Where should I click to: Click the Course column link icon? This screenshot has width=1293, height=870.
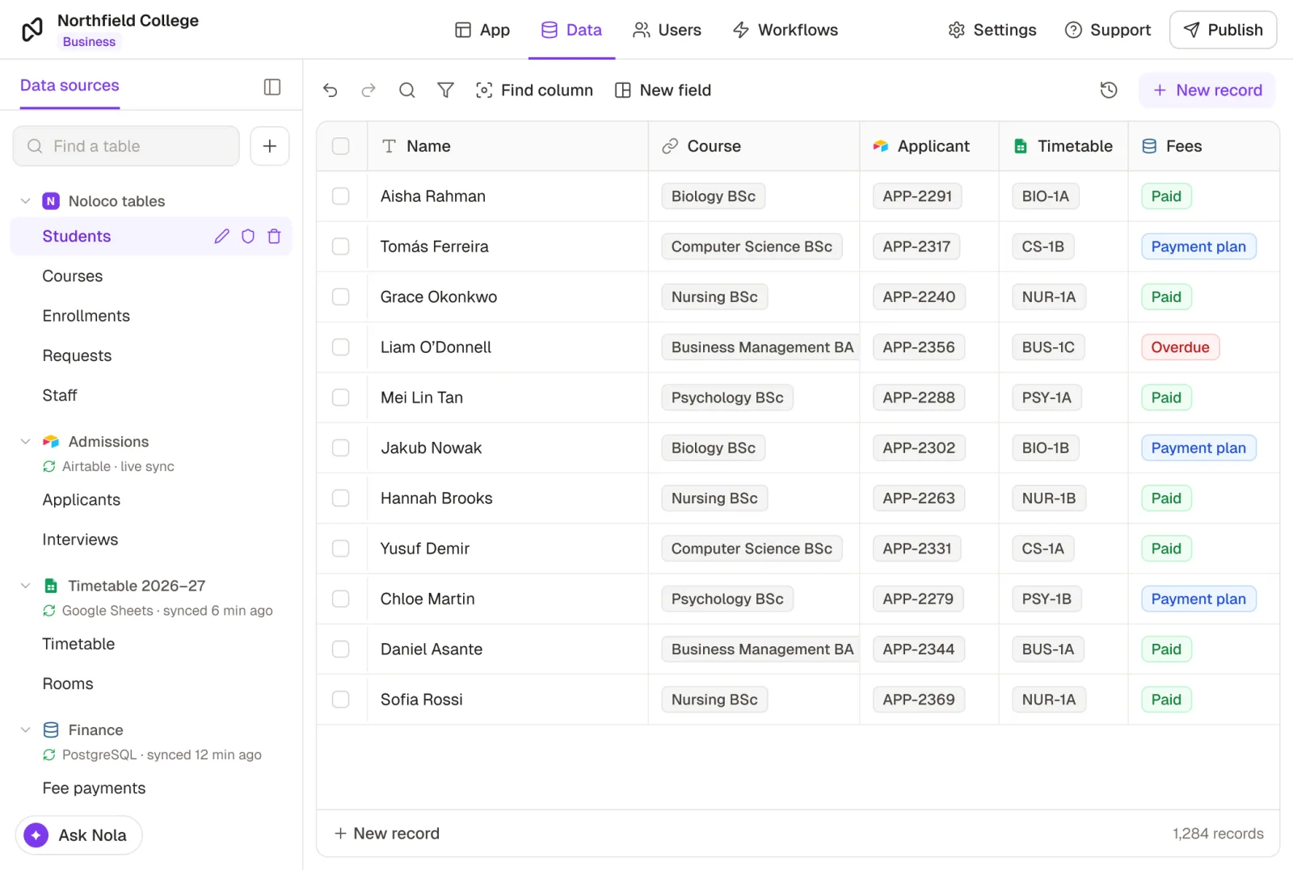coord(670,146)
